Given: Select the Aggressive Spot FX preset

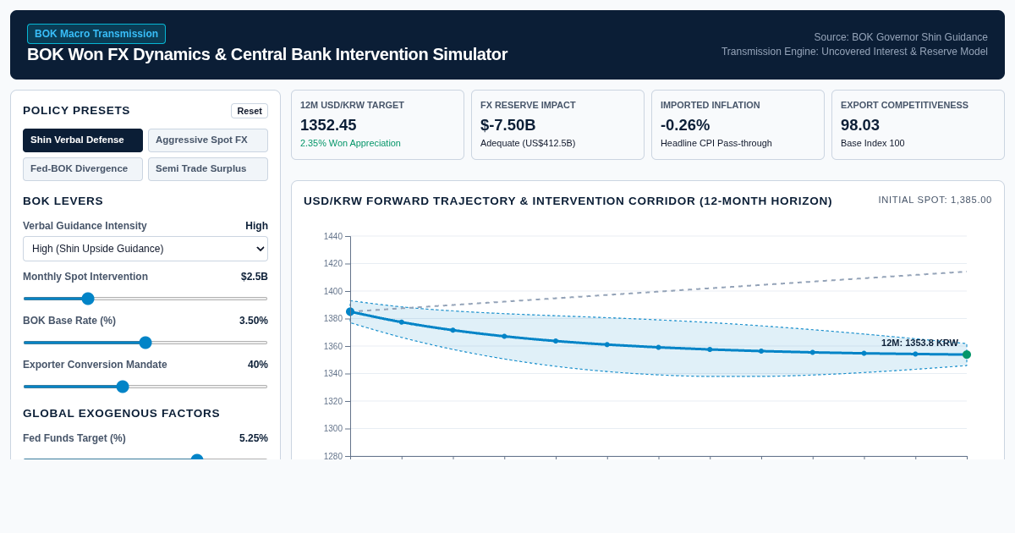Looking at the screenshot, I should tap(208, 140).
